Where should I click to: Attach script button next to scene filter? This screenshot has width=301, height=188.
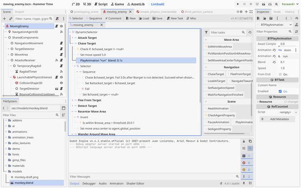pos(57,19)
